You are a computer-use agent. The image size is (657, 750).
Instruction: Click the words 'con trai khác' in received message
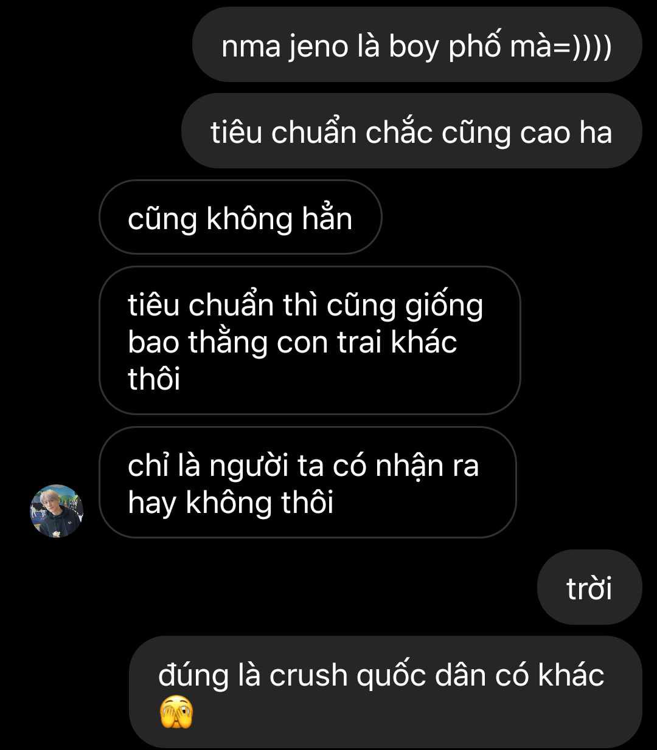(x=367, y=342)
